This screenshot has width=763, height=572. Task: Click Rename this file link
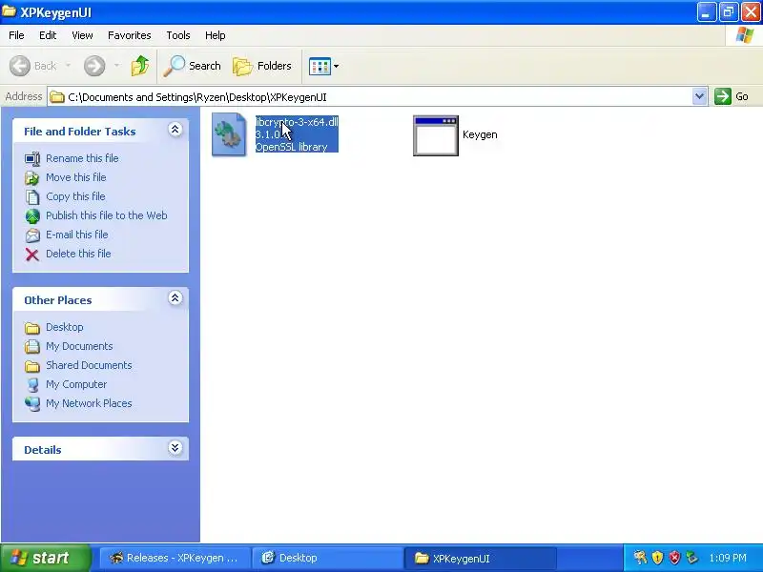(82, 158)
